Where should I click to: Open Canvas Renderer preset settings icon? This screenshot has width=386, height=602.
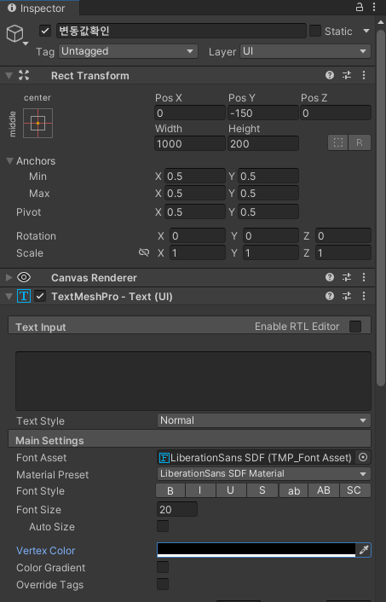[347, 277]
